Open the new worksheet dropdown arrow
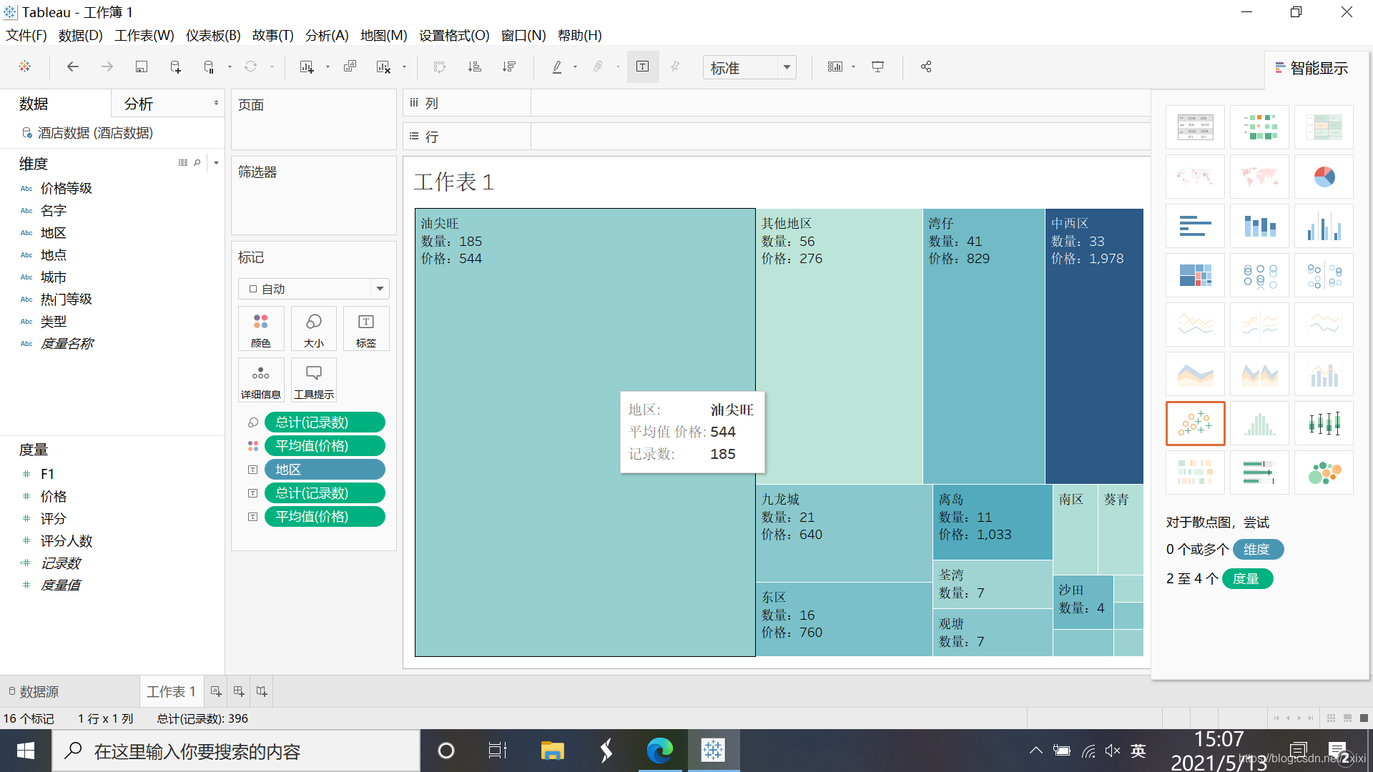1373x772 pixels. tap(328, 67)
